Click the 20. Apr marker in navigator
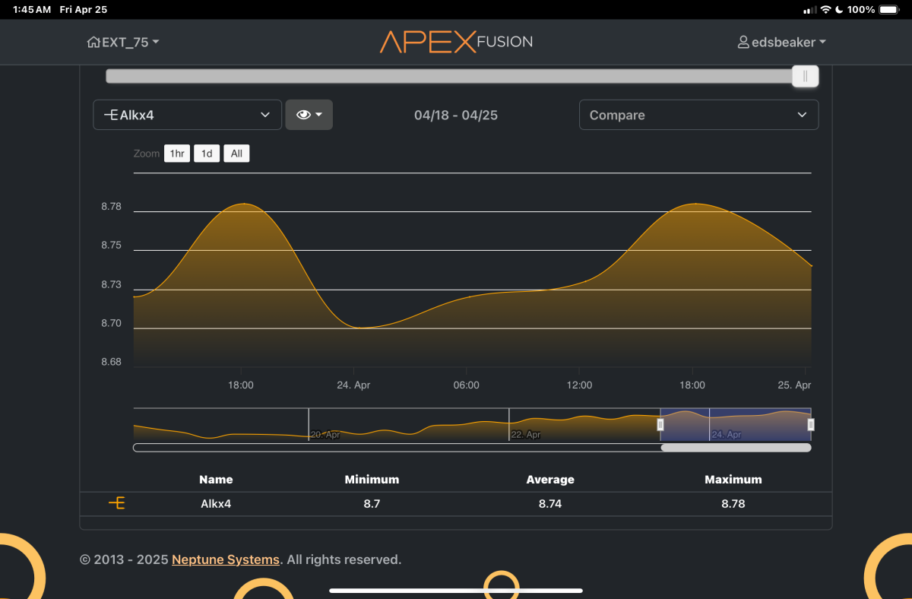This screenshot has height=599, width=912. click(325, 435)
